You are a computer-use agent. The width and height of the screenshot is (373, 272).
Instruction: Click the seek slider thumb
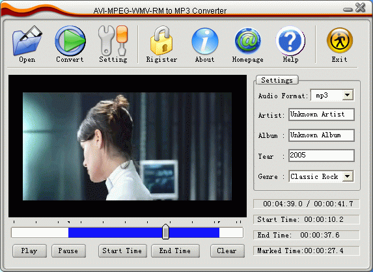[x=165, y=232]
